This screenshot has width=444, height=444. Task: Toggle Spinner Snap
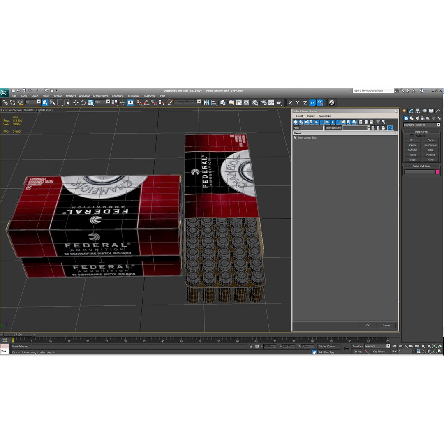tap(161, 102)
